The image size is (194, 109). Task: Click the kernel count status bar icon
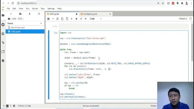point(14,106)
